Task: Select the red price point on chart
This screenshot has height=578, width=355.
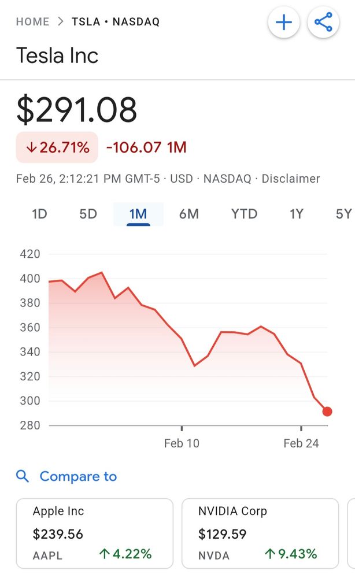Action: click(x=327, y=411)
